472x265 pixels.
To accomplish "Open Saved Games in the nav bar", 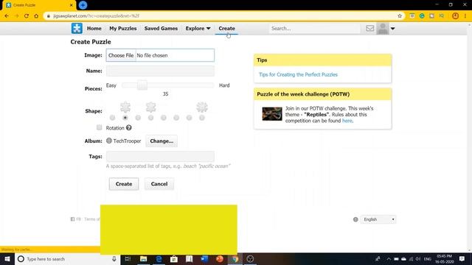I will point(161,28).
